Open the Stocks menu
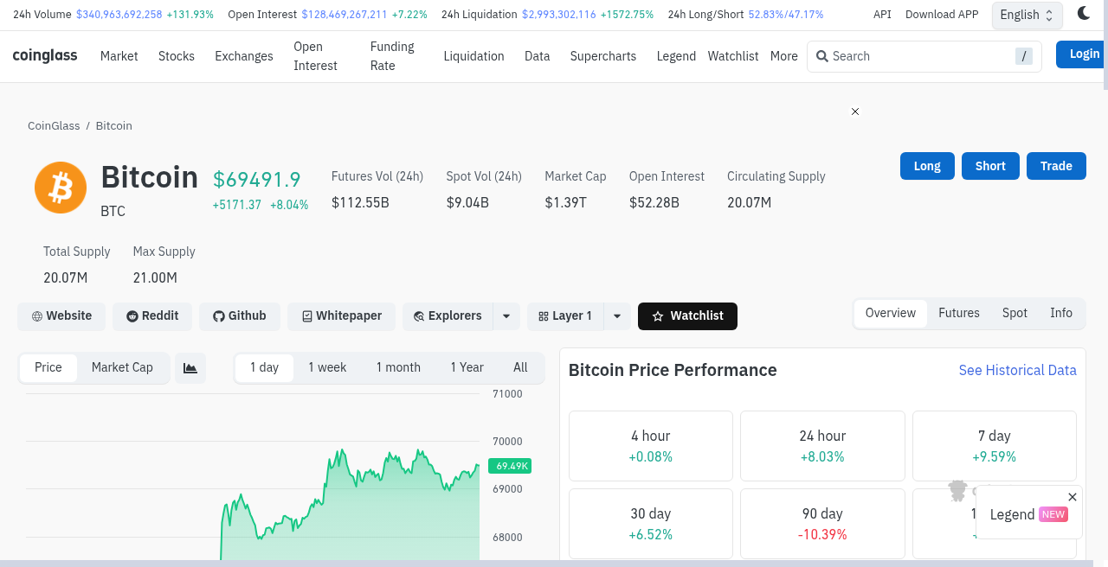The image size is (1108, 567). 177,56
